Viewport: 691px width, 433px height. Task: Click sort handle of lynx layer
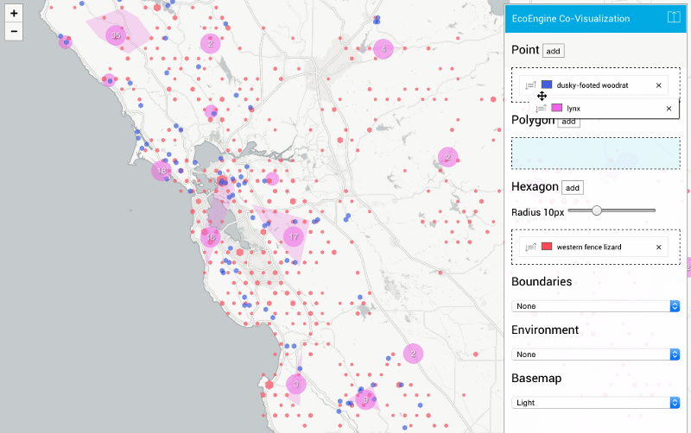(x=541, y=109)
